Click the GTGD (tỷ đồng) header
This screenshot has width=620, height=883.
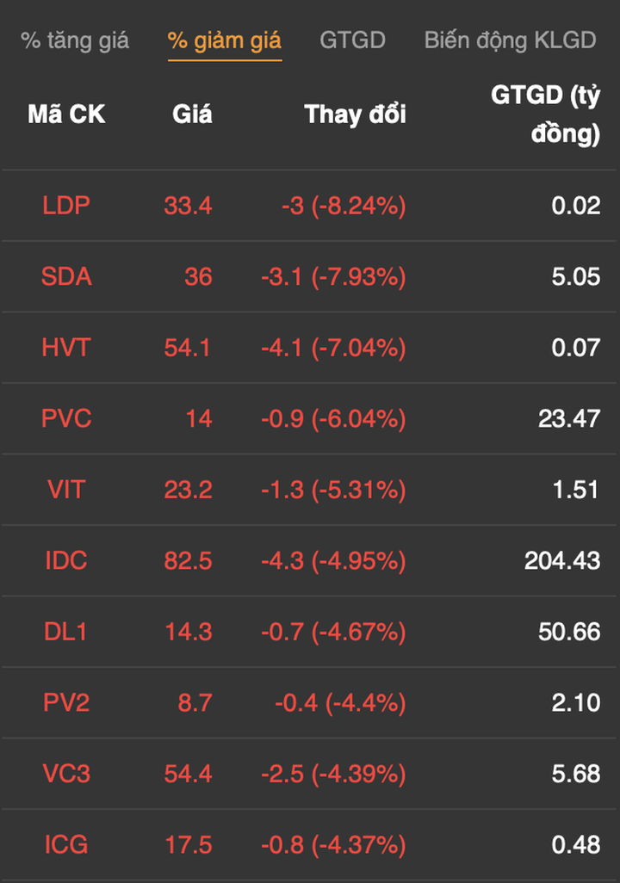[x=545, y=114]
